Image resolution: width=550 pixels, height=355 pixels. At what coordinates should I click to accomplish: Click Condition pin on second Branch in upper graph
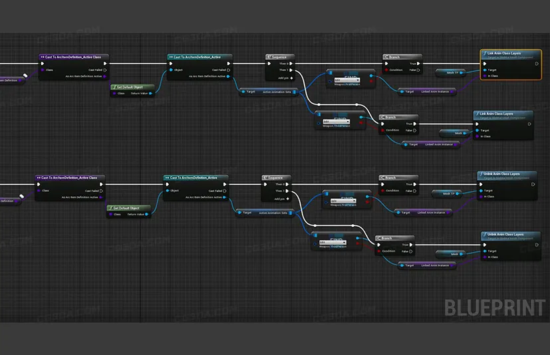(382, 130)
